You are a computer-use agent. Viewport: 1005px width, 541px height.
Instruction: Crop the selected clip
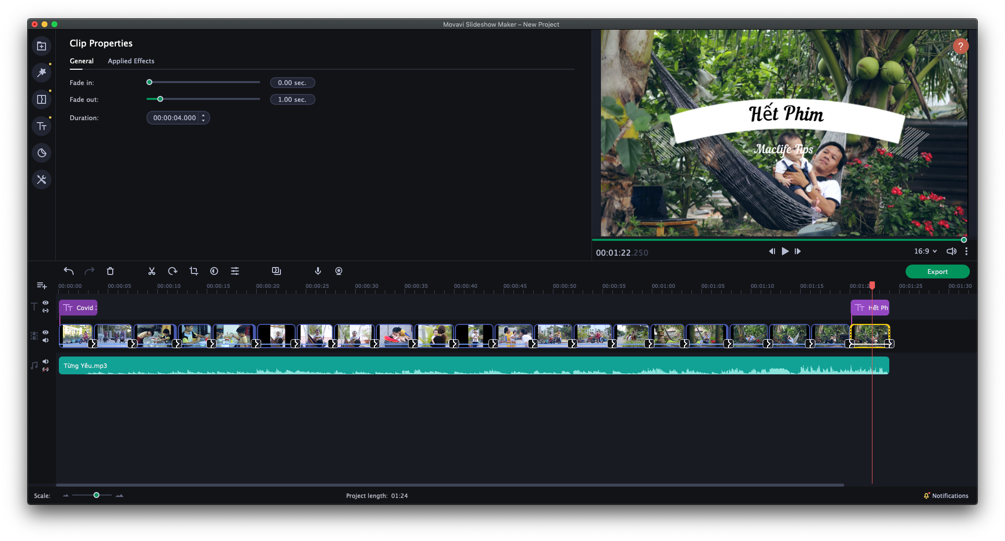click(x=193, y=271)
